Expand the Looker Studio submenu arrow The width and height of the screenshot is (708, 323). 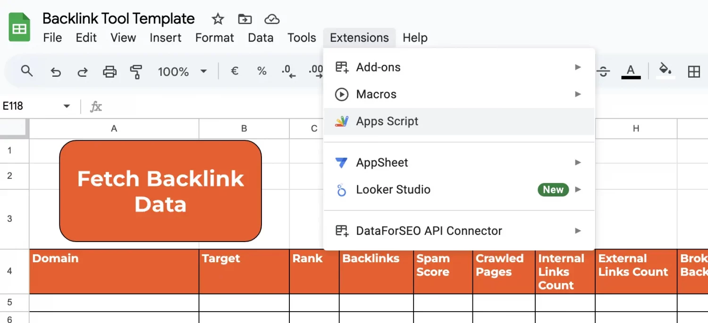(x=578, y=190)
